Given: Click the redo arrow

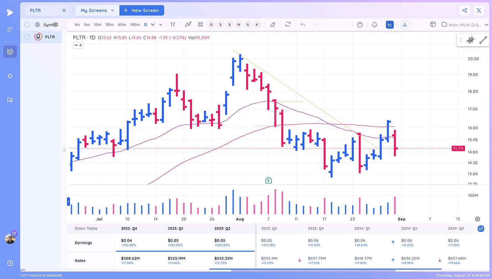Looking at the screenshot, I should pos(315,25).
